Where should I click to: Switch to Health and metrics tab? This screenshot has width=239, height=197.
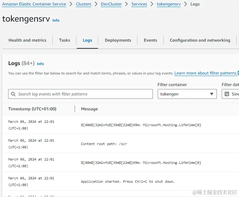pos(27,40)
